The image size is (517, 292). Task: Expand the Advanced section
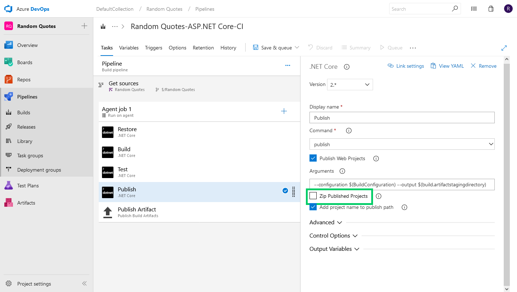(326, 222)
